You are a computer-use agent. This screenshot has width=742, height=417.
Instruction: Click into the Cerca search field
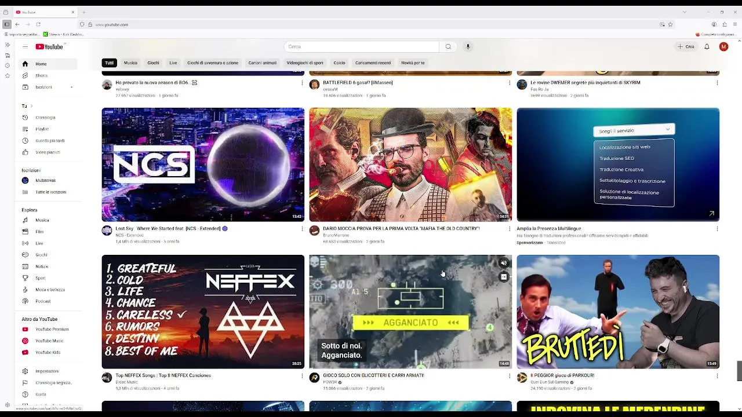click(361, 47)
